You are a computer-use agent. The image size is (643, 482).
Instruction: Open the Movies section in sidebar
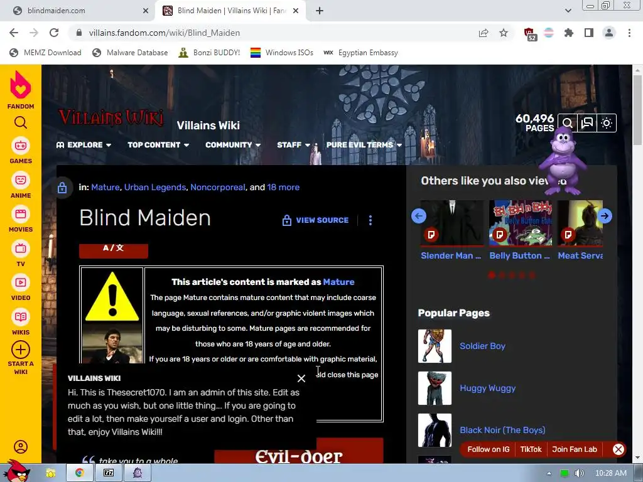tap(21, 219)
